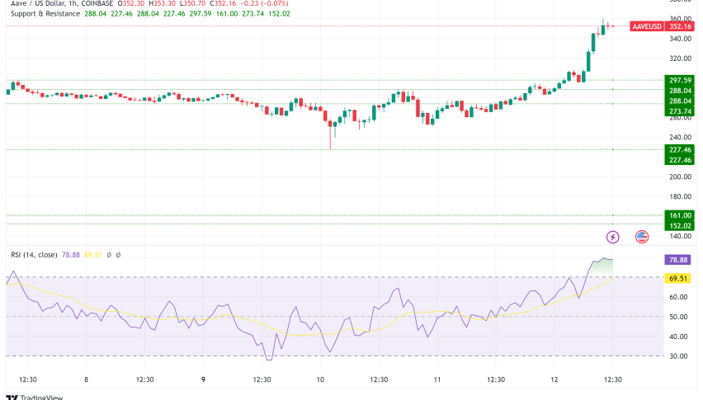Screen dimensions: 703x400
Task: Click the date label 12 on time axis
Action: coord(554,379)
